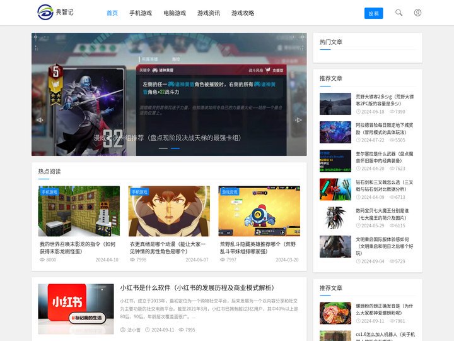Click the author name 法小雷

(134, 330)
